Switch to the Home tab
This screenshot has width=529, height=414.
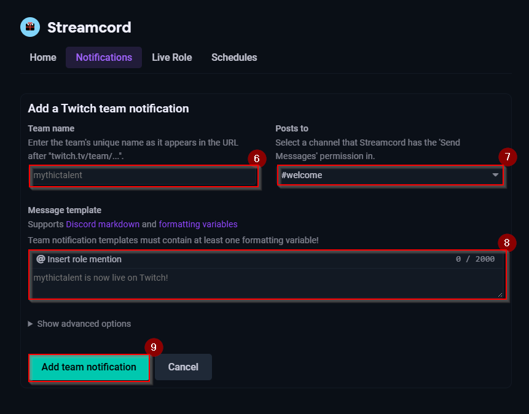tap(42, 57)
